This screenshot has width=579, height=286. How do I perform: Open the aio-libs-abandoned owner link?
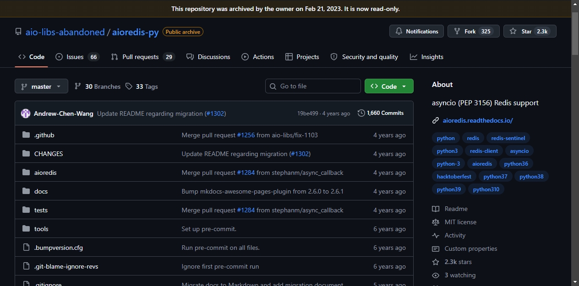point(65,32)
